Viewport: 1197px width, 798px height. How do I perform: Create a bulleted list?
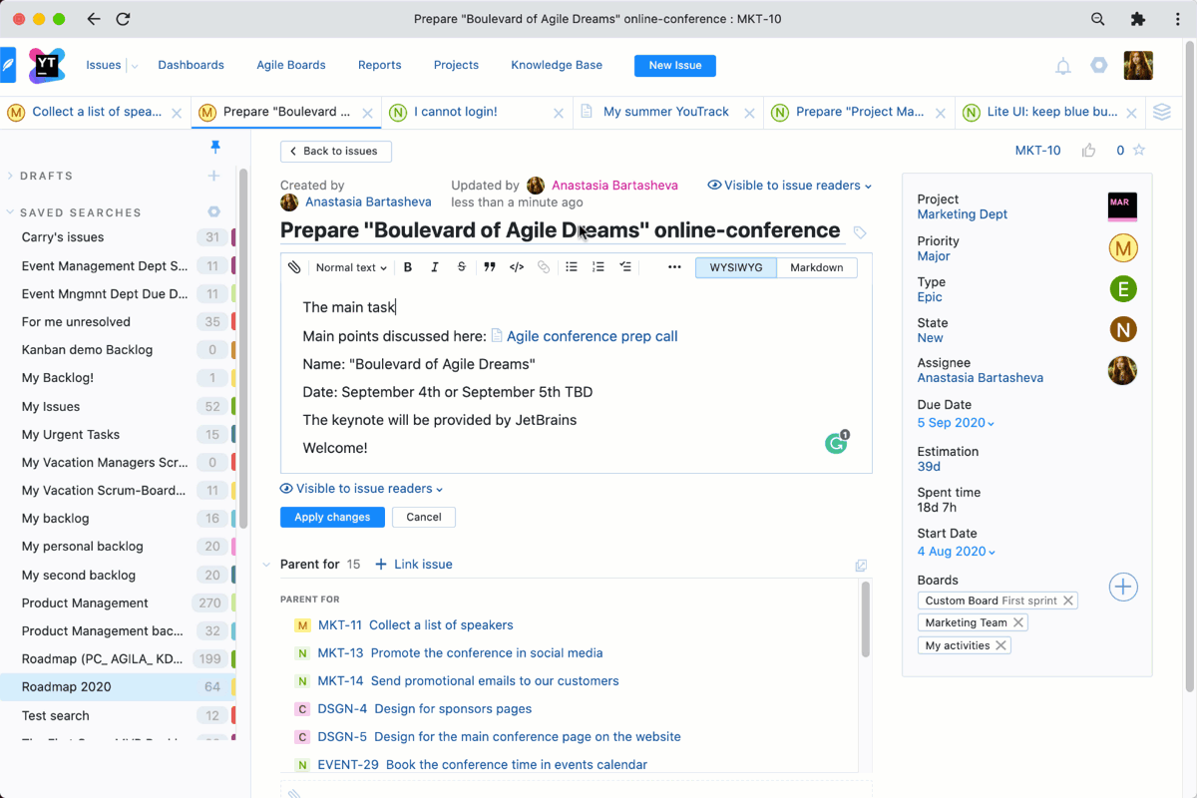click(572, 267)
